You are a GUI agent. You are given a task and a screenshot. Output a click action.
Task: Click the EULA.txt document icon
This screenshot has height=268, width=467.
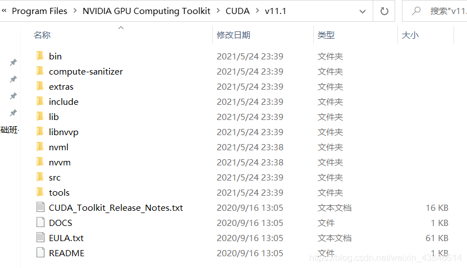pos(40,238)
